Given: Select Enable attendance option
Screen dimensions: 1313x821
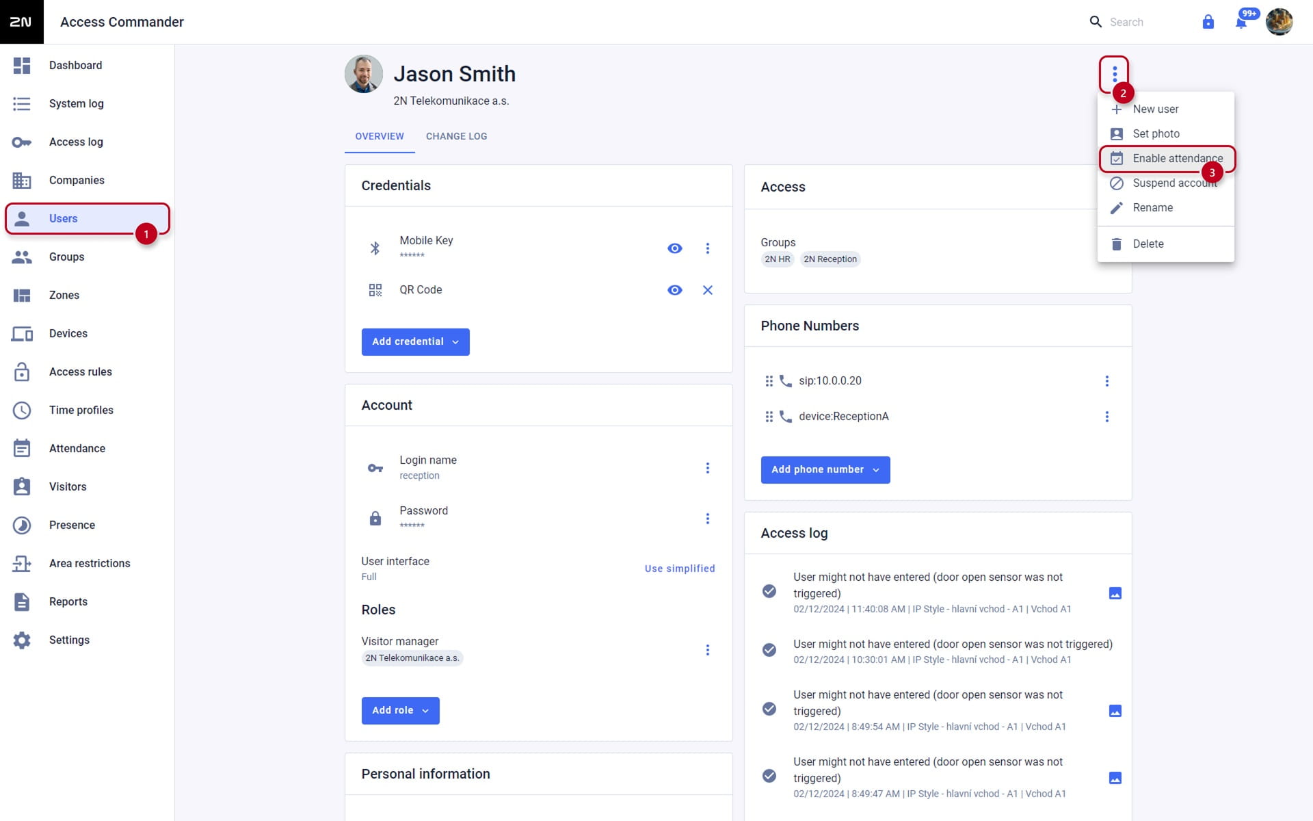Looking at the screenshot, I should coord(1166,159).
